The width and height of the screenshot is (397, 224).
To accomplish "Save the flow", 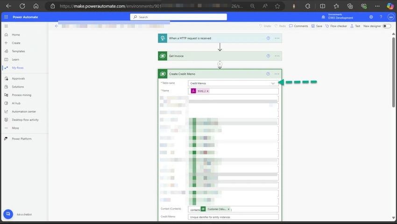I will tap(317, 26).
